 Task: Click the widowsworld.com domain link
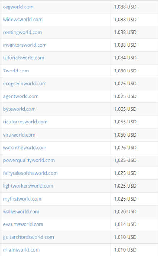[x=23, y=20]
